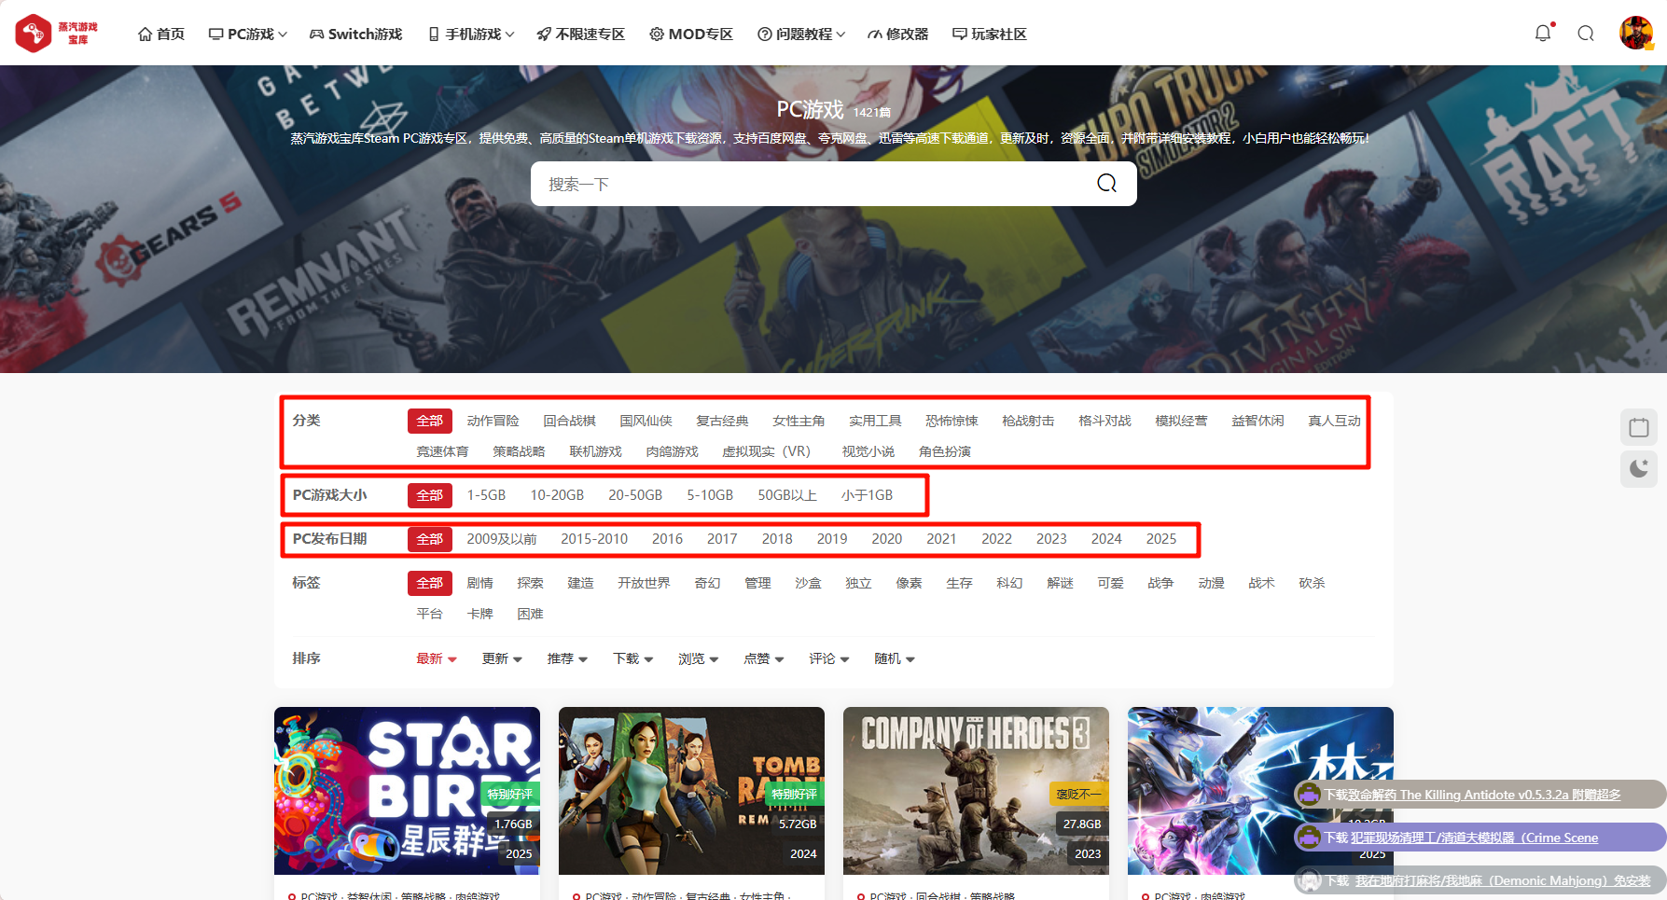Filter category by 枪战射击
The image size is (1667, 900).
[1028, 421]
